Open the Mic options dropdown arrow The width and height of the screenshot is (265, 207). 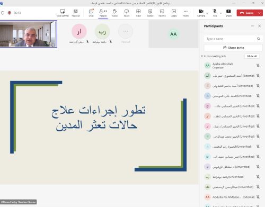221,13
